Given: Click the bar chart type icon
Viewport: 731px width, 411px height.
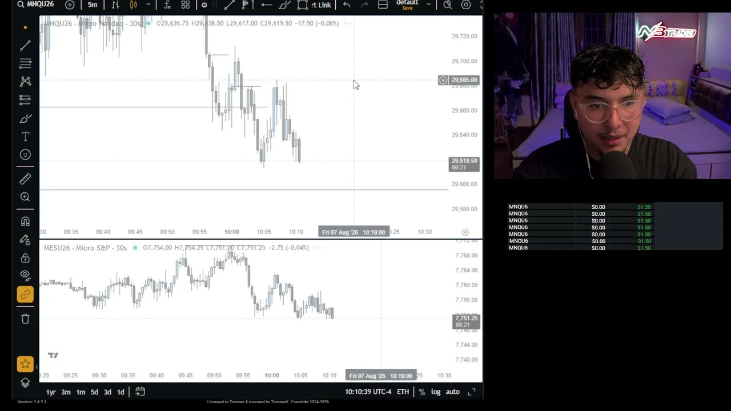Looking at the screenshot, I should coord(115,5).
